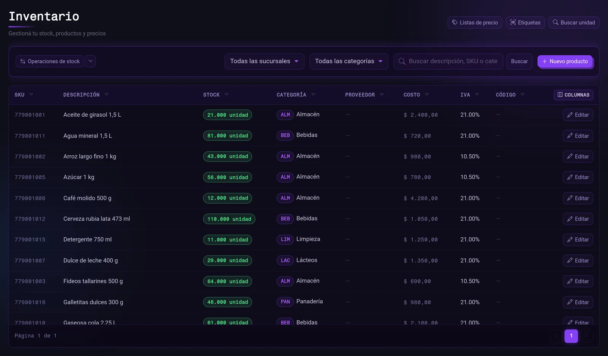Filter by CATEGORÍA column funnel icon
The image size is (608, 356).
click(x=313, y=95)
